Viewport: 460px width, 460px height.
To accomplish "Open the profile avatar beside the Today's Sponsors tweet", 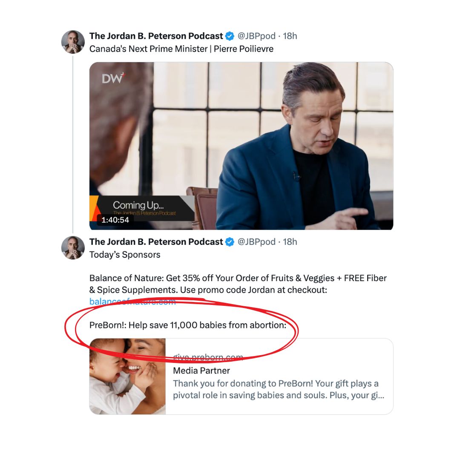I will pos(73,247).
